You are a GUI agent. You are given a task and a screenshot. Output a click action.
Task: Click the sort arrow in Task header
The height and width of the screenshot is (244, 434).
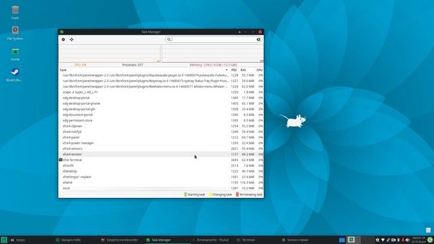[226, 70]
